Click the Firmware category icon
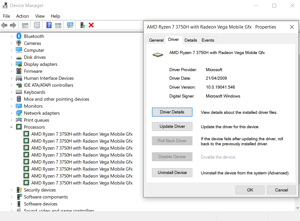Viewport: 300px width, 221px height. (19, 71)
